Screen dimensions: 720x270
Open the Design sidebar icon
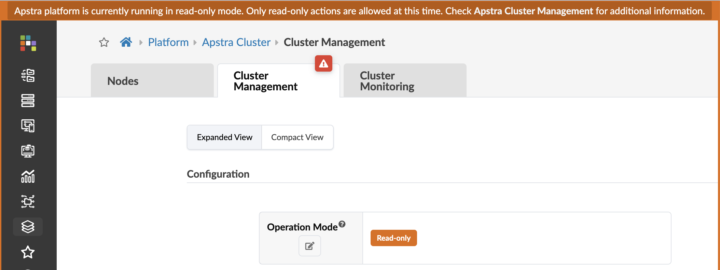pyautogui.click(x=28, y=126)
